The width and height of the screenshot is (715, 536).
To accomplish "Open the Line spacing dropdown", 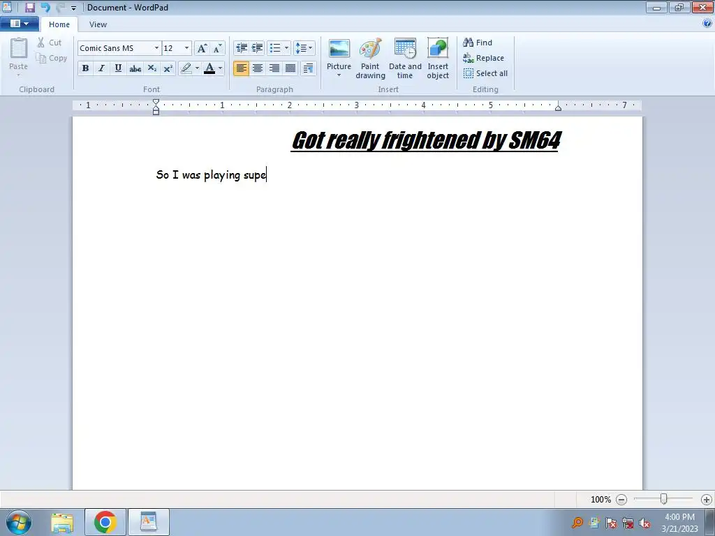I will coord(304,48).
